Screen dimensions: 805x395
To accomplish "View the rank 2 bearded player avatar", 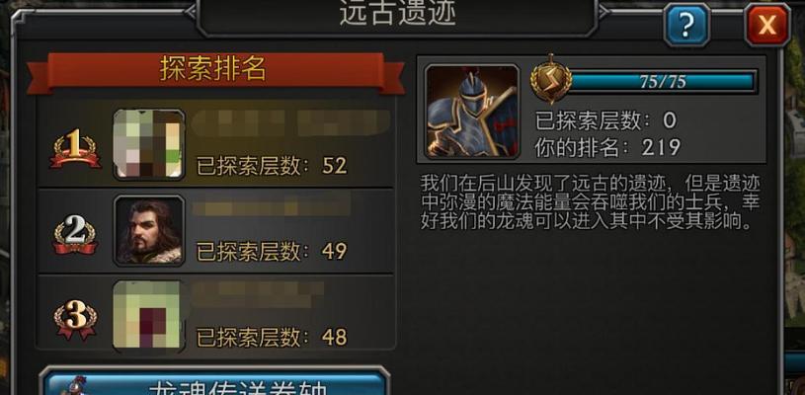I will (149, 230).
